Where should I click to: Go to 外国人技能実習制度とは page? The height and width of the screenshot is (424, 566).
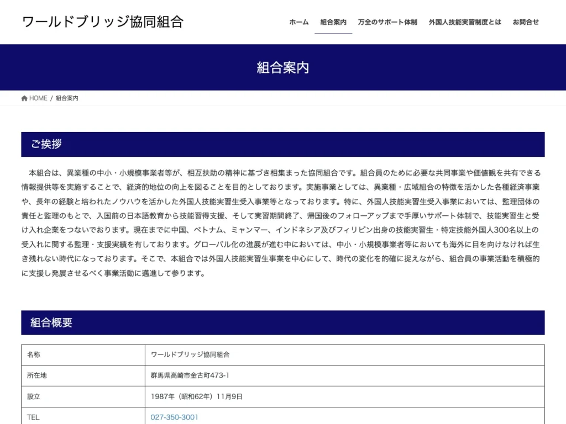pos(465,22)
